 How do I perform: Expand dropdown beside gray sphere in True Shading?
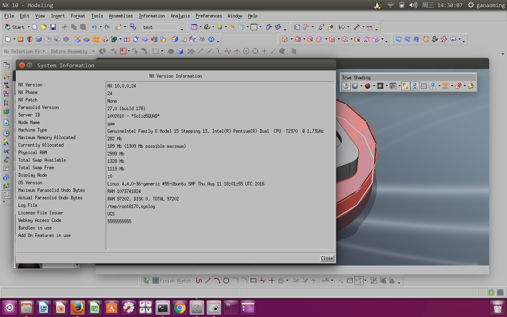click(361, 86)
